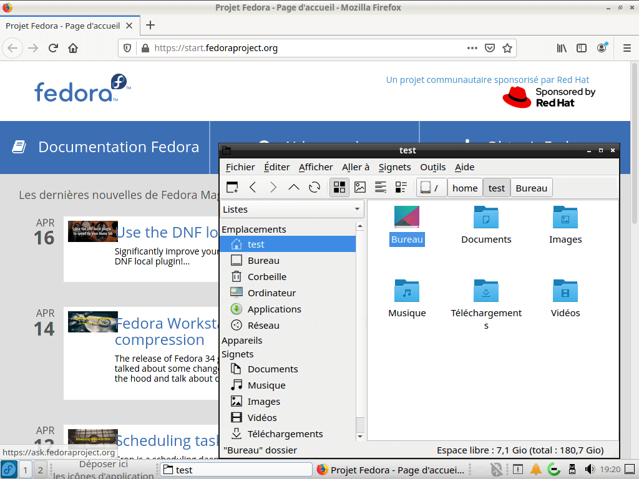This screenshot has height=479, width=639.
Task: Switch file manager to detailed list view
Action: pos(401,187)
